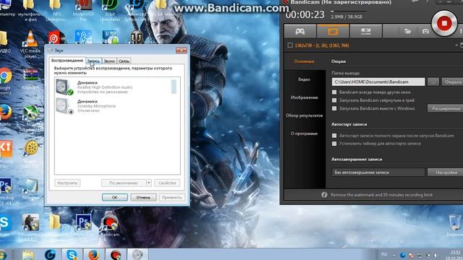Screen dimensions: 463x260
Task: Click the system tray clock
Action: (455, 255)
